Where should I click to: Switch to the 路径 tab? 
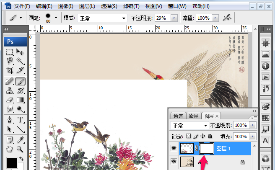click(194, 116)
